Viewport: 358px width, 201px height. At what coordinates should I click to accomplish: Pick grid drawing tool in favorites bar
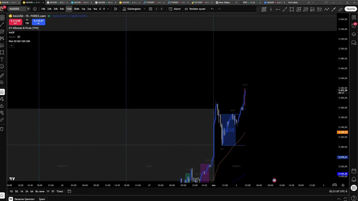pos(264,9)
